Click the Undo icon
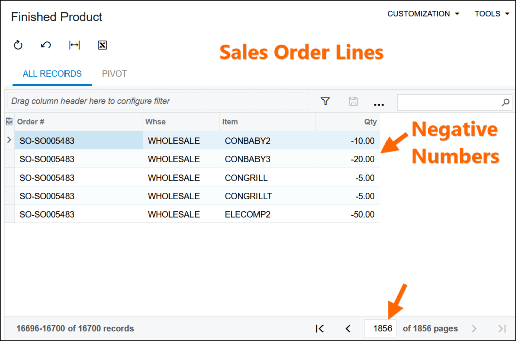The height and width of the screenshot is (341, 516). [46, 45]
